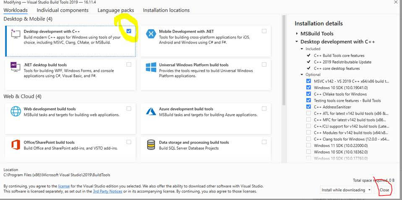Screen dimensions: 402x200
Task: Select the Desktop development with C++ title
Action: click(52, 31)
